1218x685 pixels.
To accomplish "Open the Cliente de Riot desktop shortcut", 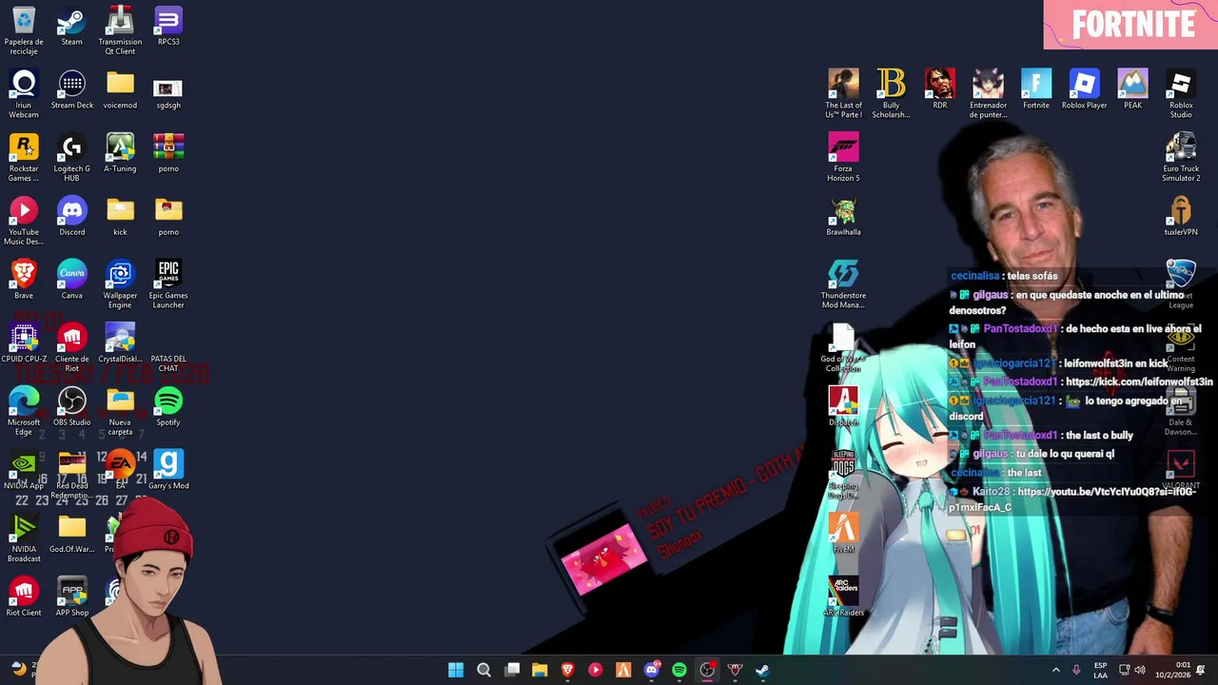I will (x=72, y=348).
